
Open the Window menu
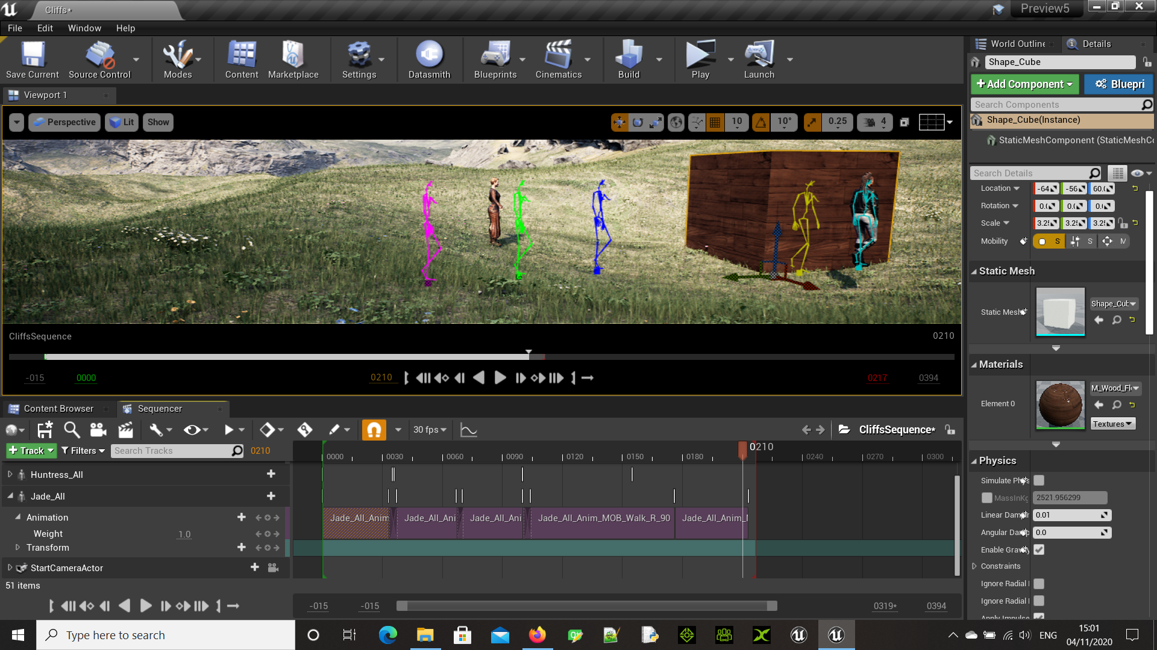coord(84,28)
